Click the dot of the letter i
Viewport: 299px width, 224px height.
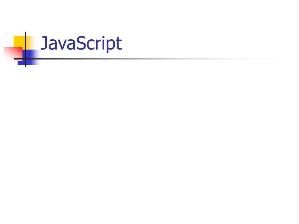(x=104, y=37)
